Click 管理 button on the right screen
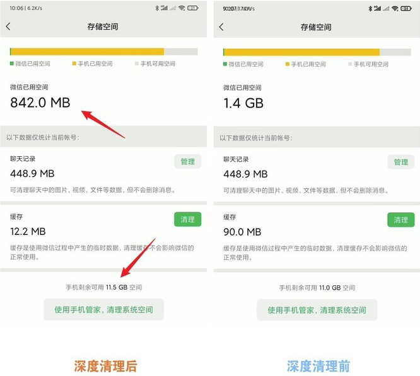Viewport: 420px width, 376px height. [400, 162]
